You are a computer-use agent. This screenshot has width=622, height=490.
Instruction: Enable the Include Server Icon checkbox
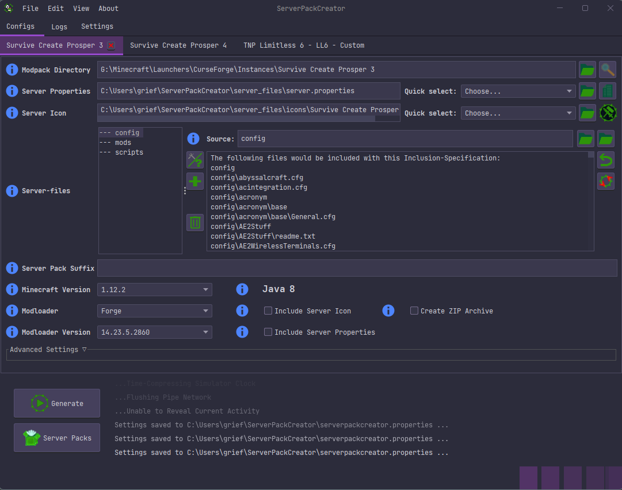pyautogui.click(x=268, y=311)
